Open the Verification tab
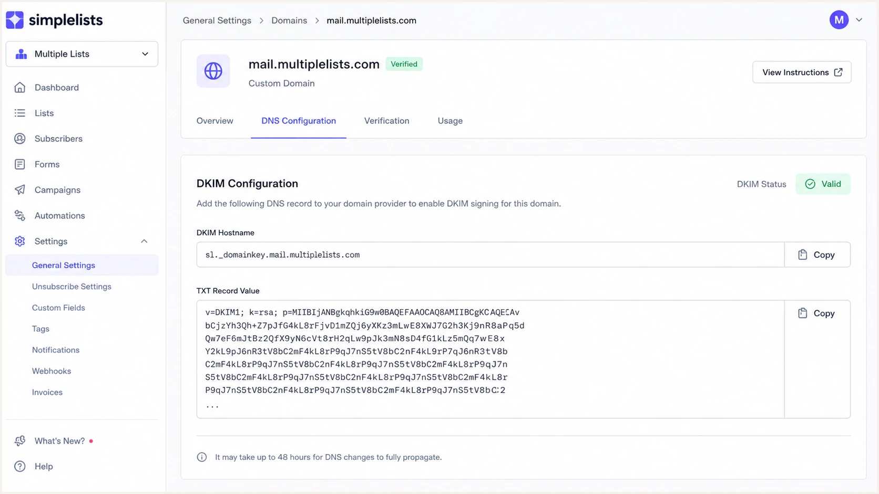 386,121
